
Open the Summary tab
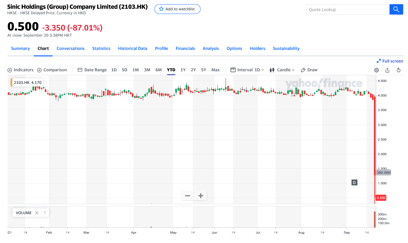[20, 48]
